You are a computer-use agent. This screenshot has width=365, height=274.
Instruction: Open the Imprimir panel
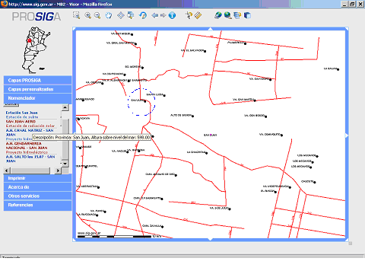pyautogui.click(x=37, y=178)
